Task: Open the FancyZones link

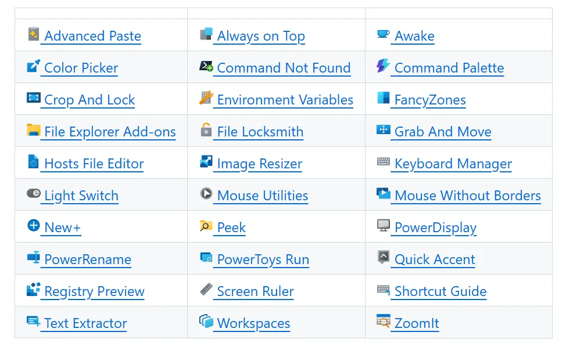Action: (x=430, y=100)
